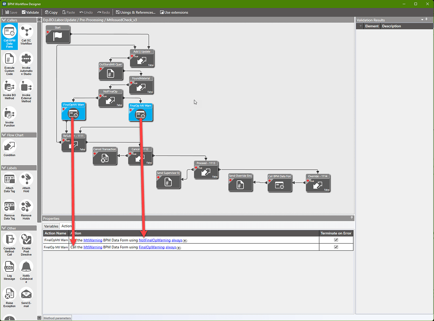Open the Method parameters tab
Screen dimensions: 434x321
[x=57, y=318]
